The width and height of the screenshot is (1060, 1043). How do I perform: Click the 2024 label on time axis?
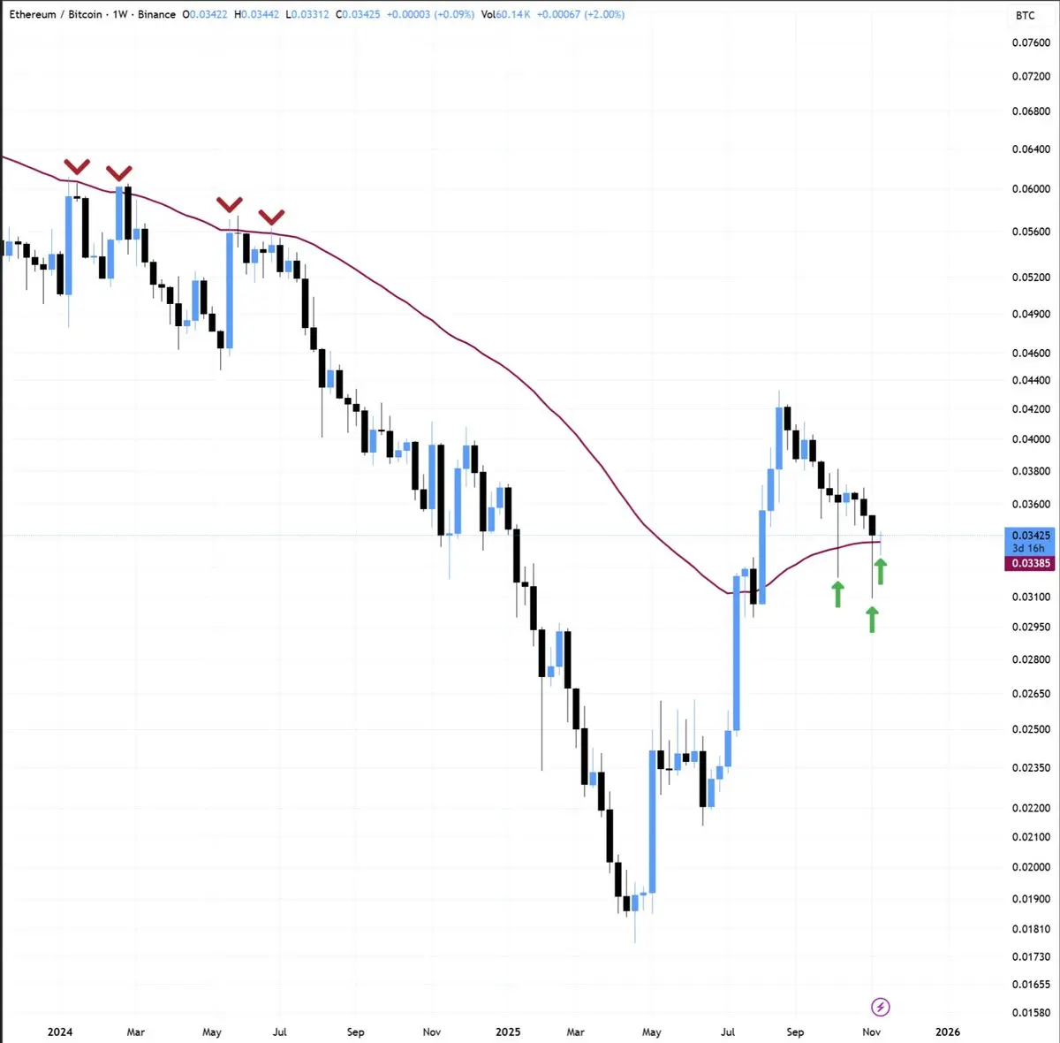[x=60, y=1032]
